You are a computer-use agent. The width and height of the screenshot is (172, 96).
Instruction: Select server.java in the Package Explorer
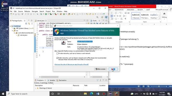[x=24, y=35]
